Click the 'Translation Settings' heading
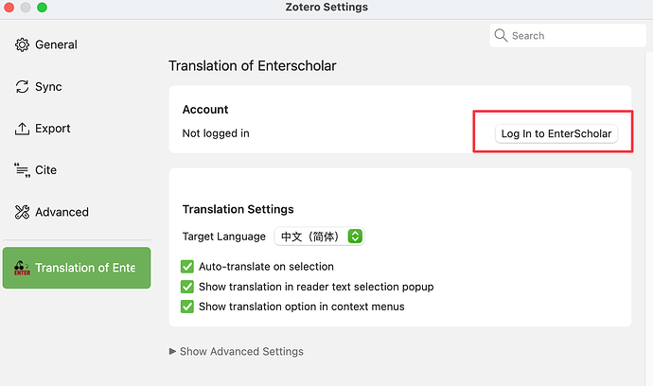Screen dimensions: 653x386 click(238, 209)
